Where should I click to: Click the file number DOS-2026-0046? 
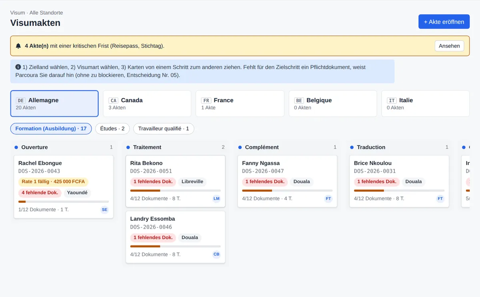point(151,227)
